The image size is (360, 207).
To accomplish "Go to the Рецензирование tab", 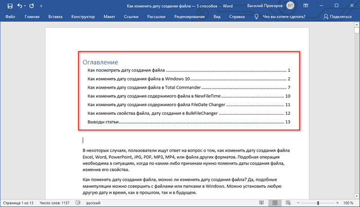I will [189, 17].
